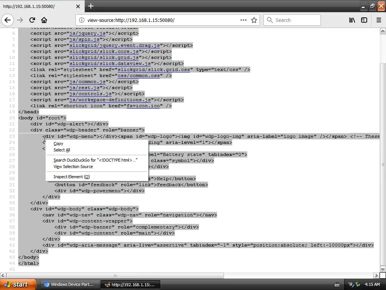
Task: Toggle the sidebar view icon
Action: tap(364, 20)
